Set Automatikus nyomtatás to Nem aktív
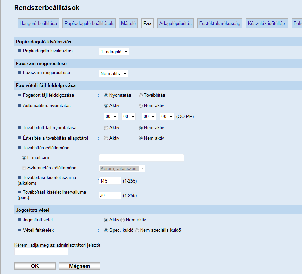Image resolution: width=302 pixels, height=274 pixels. tap(141, 106)
